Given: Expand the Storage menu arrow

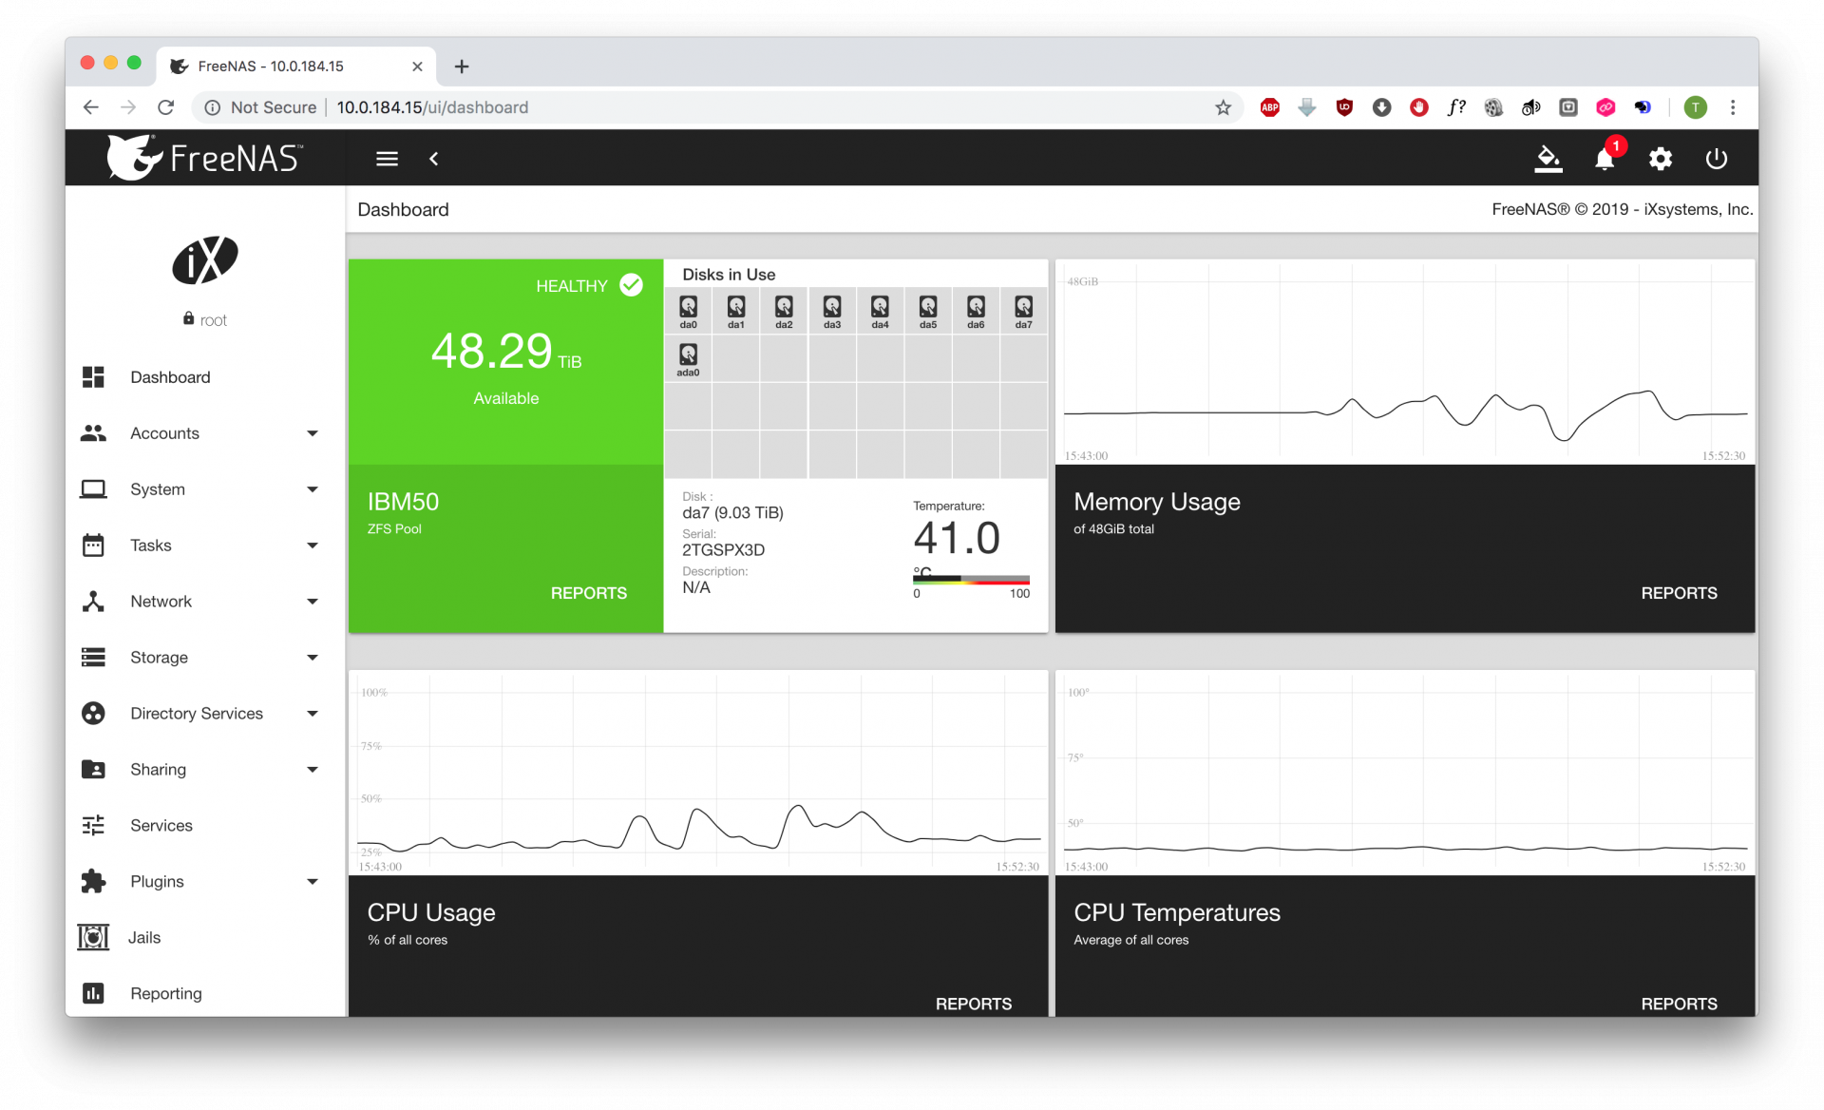Looking at the screenshot, I should click(313, 658).
